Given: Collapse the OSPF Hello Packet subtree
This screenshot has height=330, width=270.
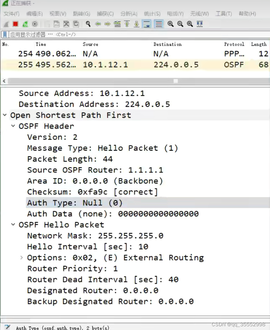Looking at the screenshot, I should [13, 225].
